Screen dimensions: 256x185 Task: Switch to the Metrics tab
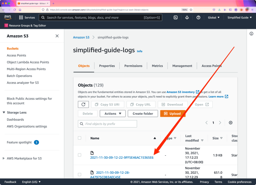pyautogui.click(x=157, y=66)
